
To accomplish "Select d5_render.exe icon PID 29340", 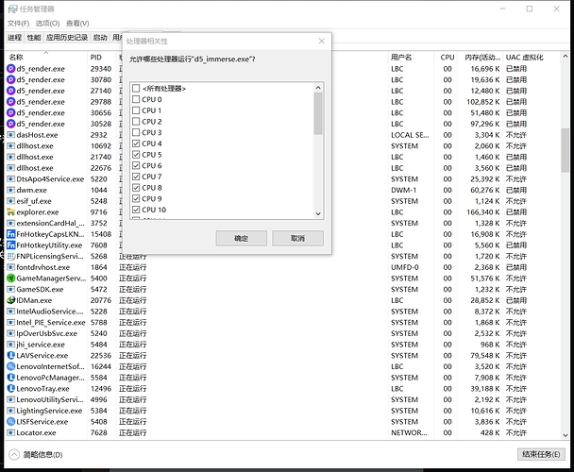I will (11, 69).
